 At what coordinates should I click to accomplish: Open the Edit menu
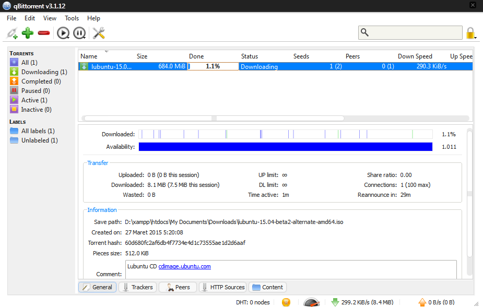coord(30,18)
